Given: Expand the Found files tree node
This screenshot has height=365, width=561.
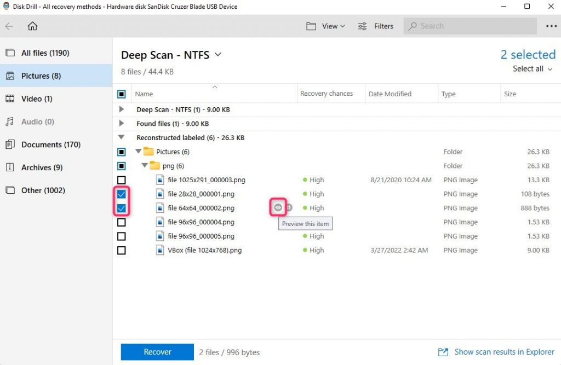Looking at the screenshot, I should (x=121, y=123).
